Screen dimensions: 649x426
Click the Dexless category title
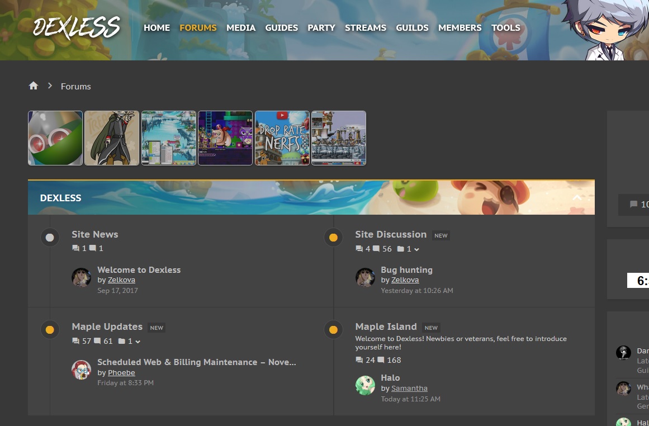click(x=60, y=198)
